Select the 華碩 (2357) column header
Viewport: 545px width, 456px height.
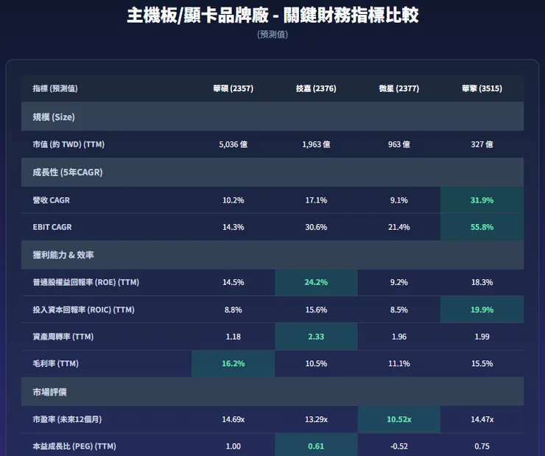coord(233,88)
